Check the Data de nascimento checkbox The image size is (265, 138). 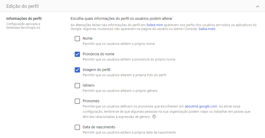pos(77,127)
